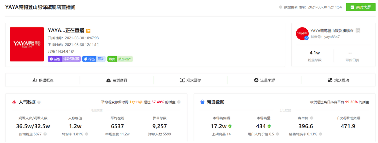The image size is (378, 143).
Task: Click the help icon next to 转粉率 1.81%
Action: point(87,134)
